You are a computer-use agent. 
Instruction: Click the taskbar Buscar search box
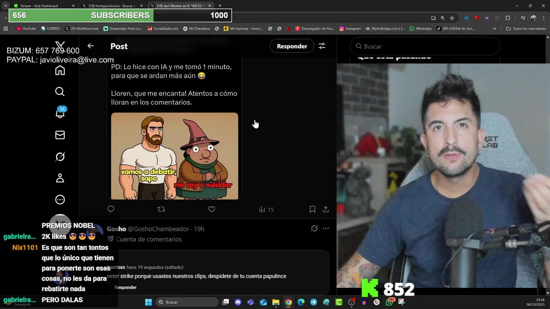tap(187, 302)
